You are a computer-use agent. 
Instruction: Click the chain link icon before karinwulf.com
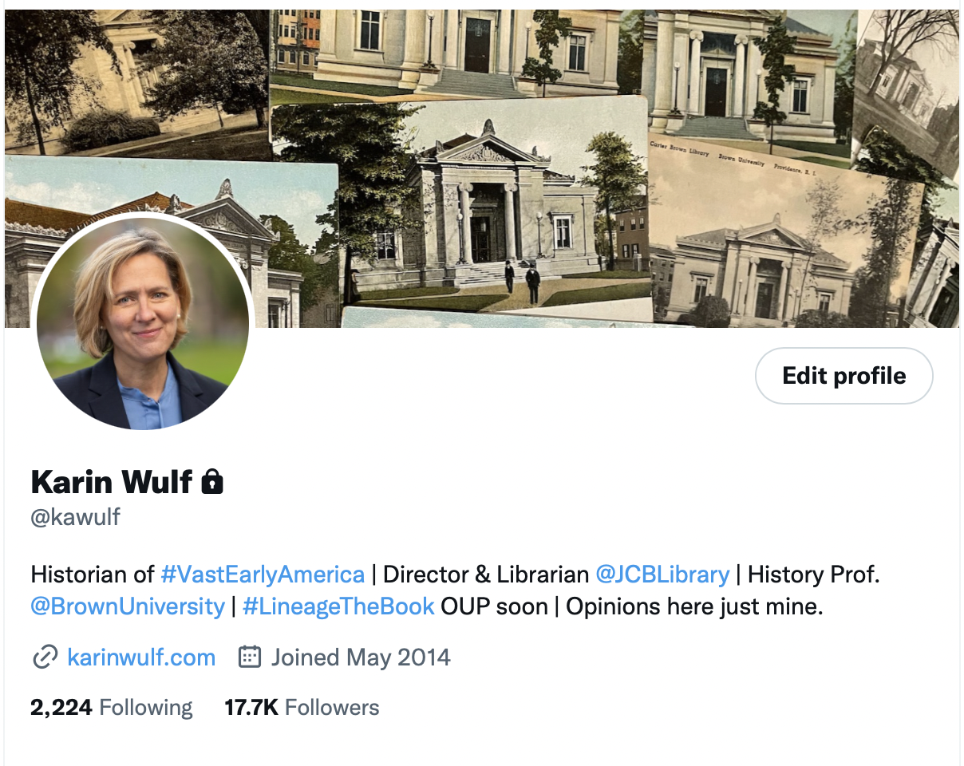pyautogui.click(x=44, y=657)
